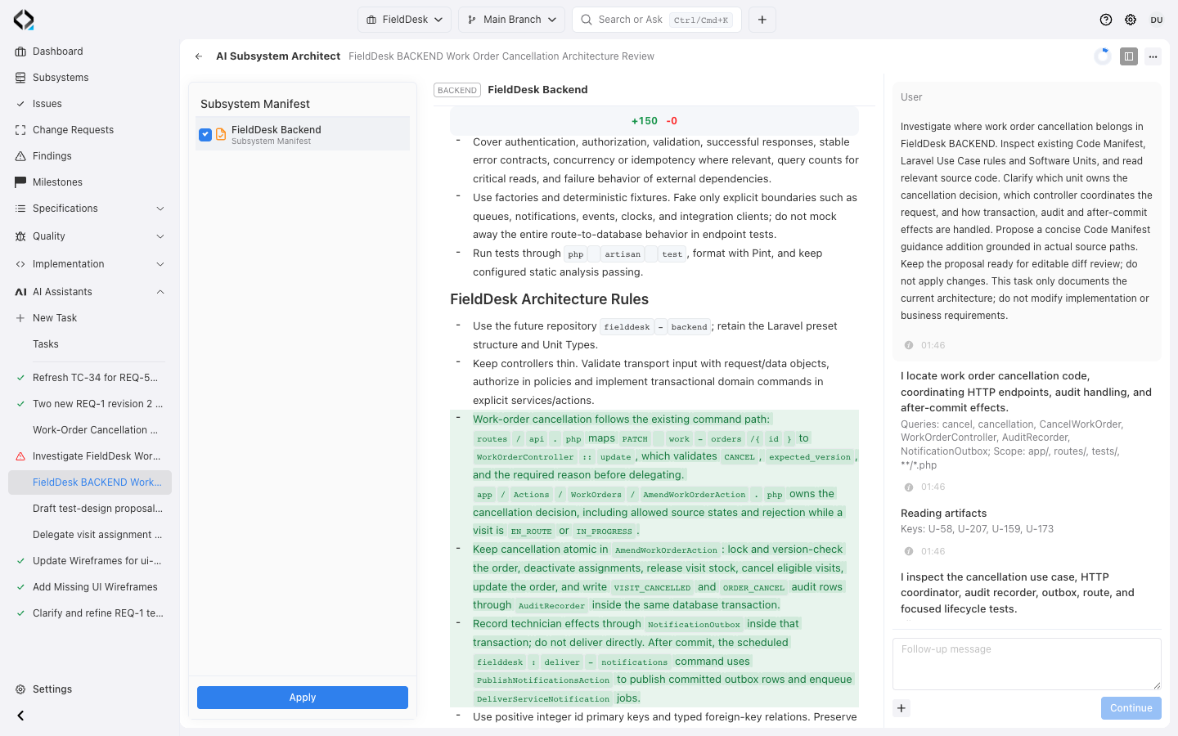The image size is (1178, 736).
Task: Click the BACKEND tag label
Action: [457, 90]
